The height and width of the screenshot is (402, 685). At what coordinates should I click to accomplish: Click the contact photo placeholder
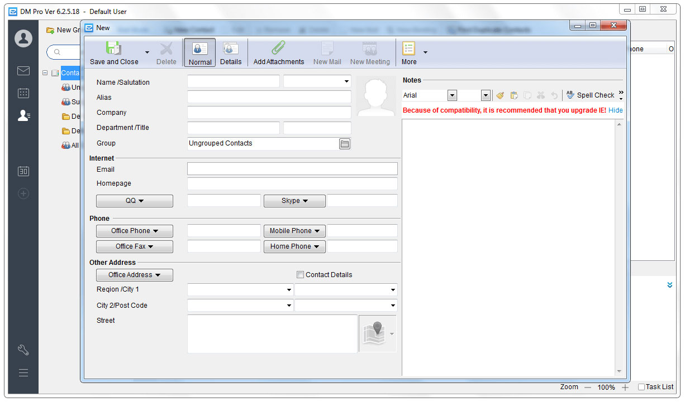point(376,96)
